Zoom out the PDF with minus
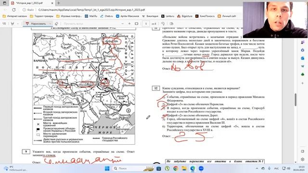The width and height of the screenshot is (308, 173). [122, 24]
